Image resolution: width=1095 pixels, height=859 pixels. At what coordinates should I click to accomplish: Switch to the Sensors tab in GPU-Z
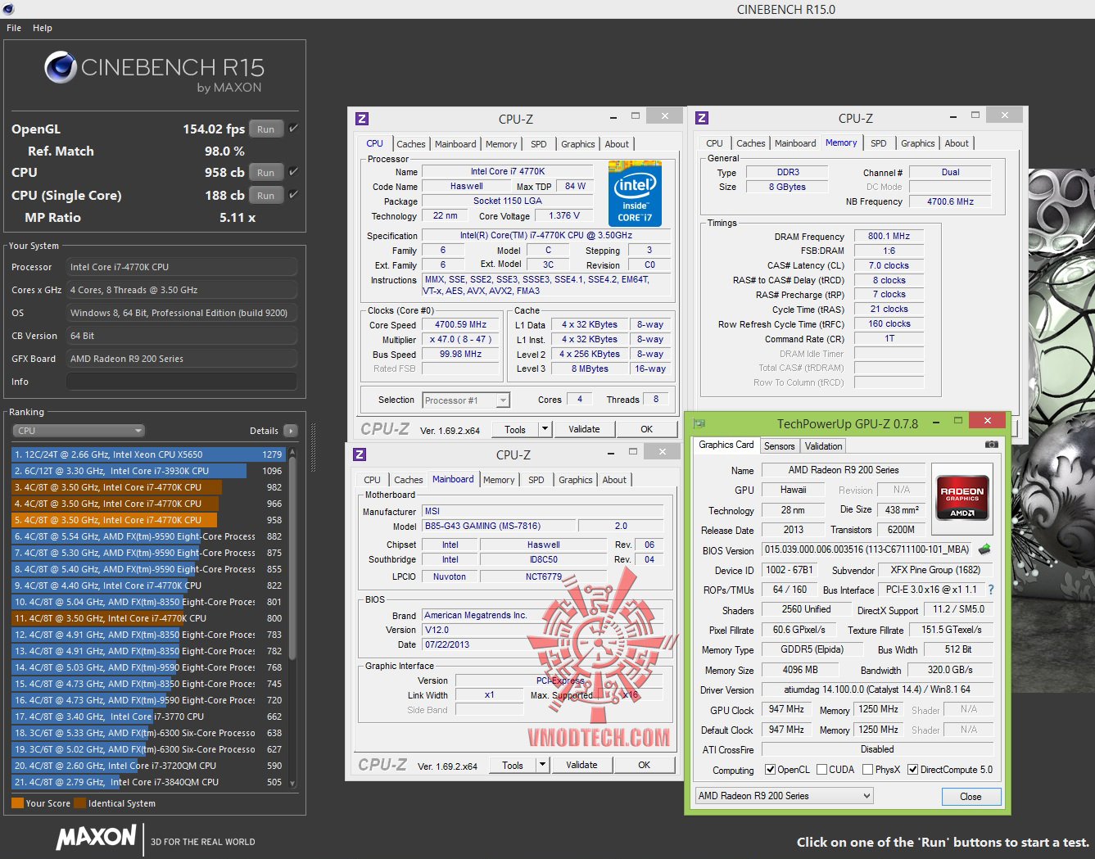click(x=780, y=446)
